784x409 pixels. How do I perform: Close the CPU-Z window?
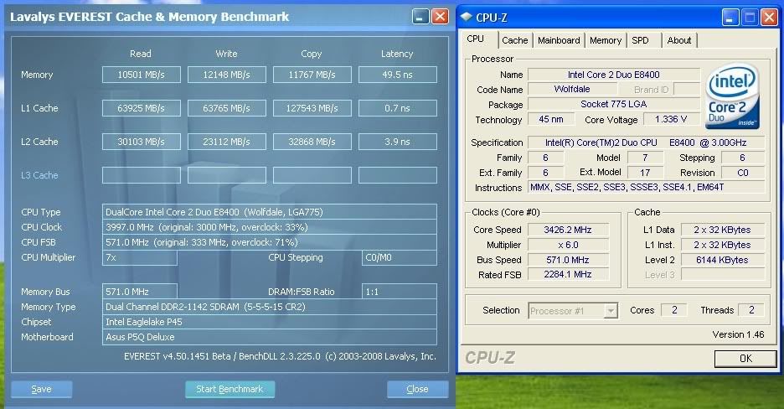768,18
